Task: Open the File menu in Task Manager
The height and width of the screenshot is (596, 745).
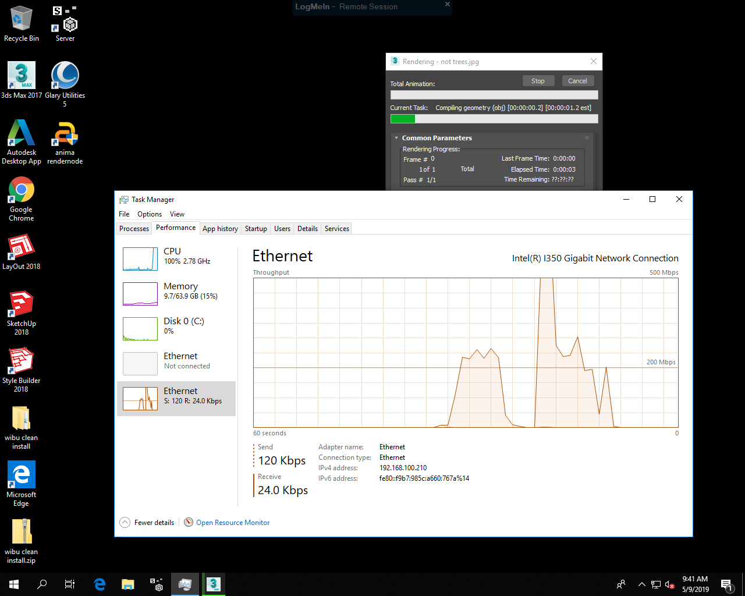Action: tap(124, 214)
